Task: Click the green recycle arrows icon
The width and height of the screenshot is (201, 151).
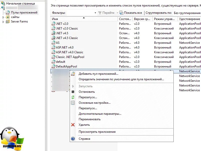Action: pyautogui.click(x=73, y=97)
